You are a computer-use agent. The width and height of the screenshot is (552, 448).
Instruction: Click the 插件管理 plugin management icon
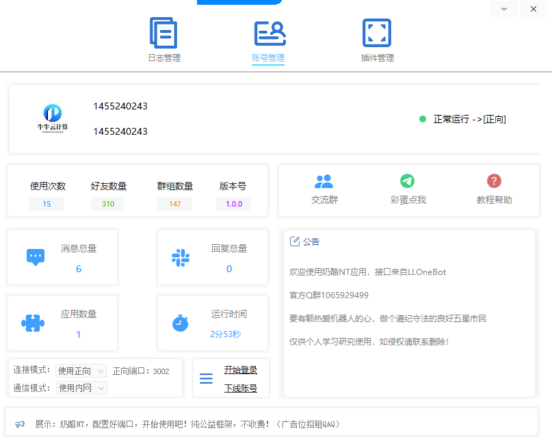[376, 33]
